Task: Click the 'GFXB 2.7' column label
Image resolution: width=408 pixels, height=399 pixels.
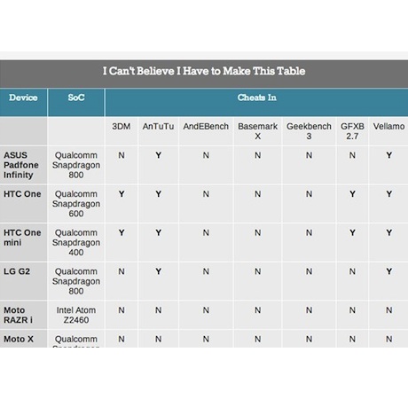Action: (352, 131)
